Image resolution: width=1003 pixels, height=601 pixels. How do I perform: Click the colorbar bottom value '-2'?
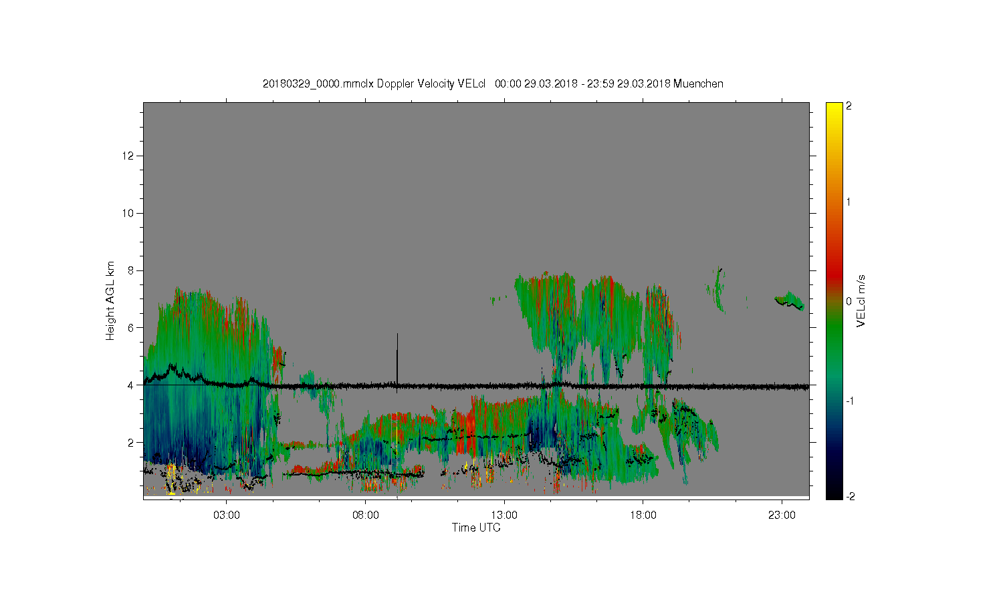[x=850, y=496]
